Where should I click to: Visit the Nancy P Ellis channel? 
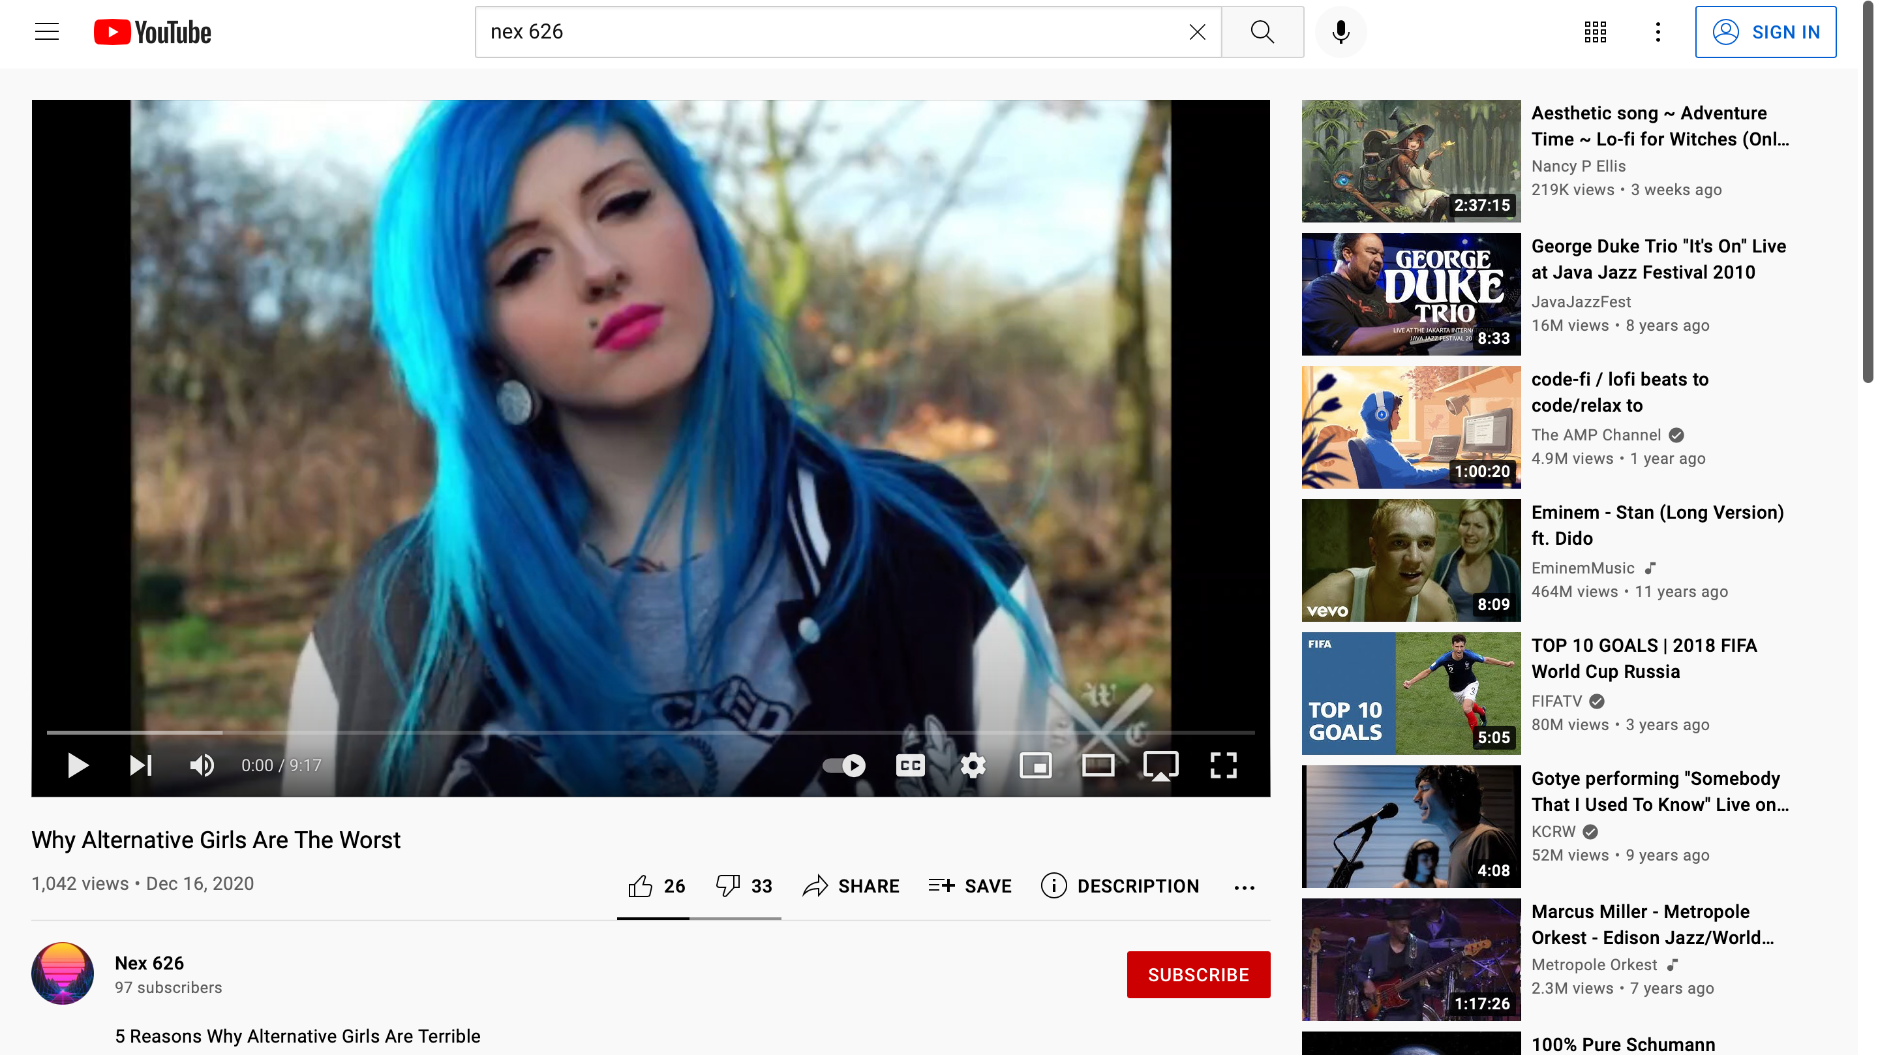pos(1579,166)
